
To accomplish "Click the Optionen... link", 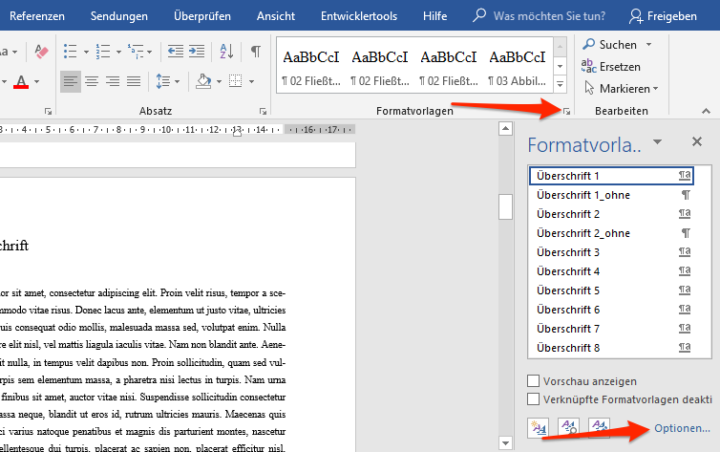I will [682, 428].
